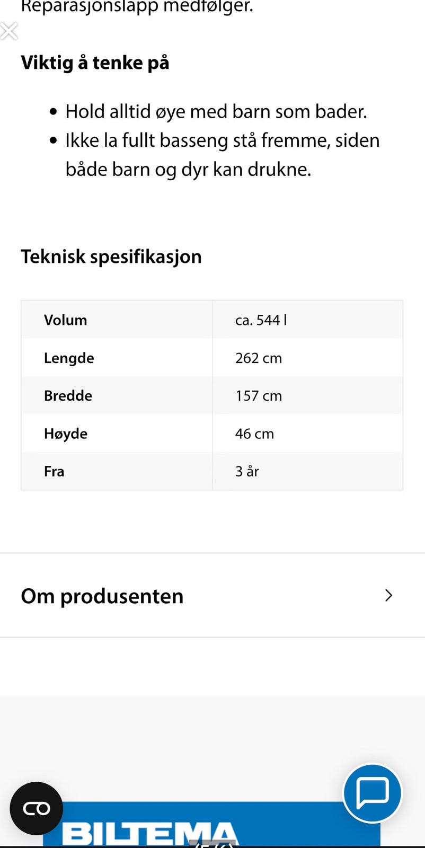Click the Volum row label

pyautogui.click(x=66, y=320)
